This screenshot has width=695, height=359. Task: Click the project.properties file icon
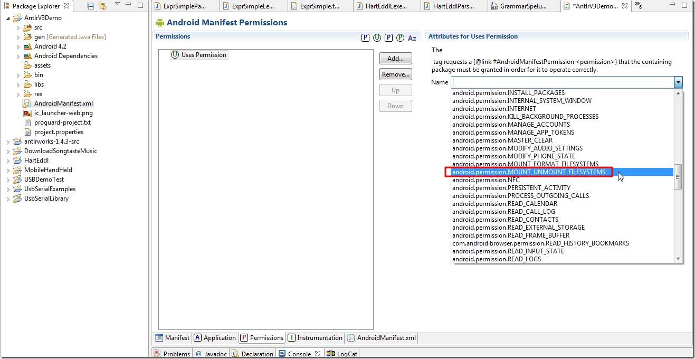click(x=27, y=132)
